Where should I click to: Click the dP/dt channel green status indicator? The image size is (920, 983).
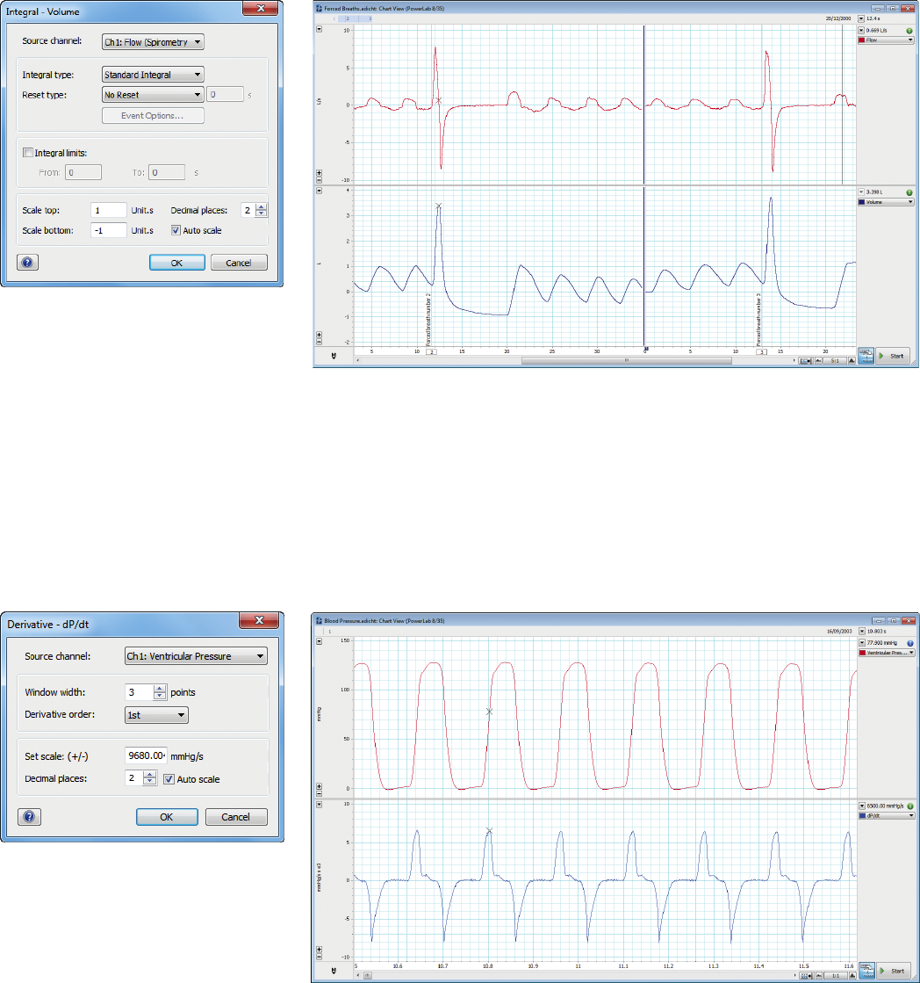point(910,806)
